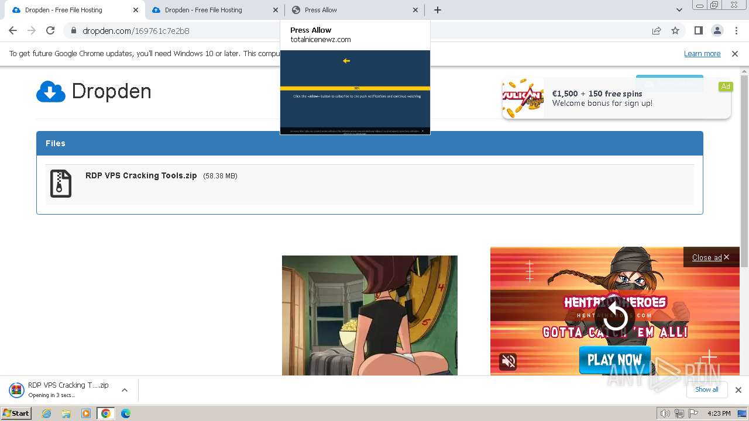The width and height of the screenshot is (749, 421).
Task: Launch Internet Explorer from taskbar
Action: point(46,413)
